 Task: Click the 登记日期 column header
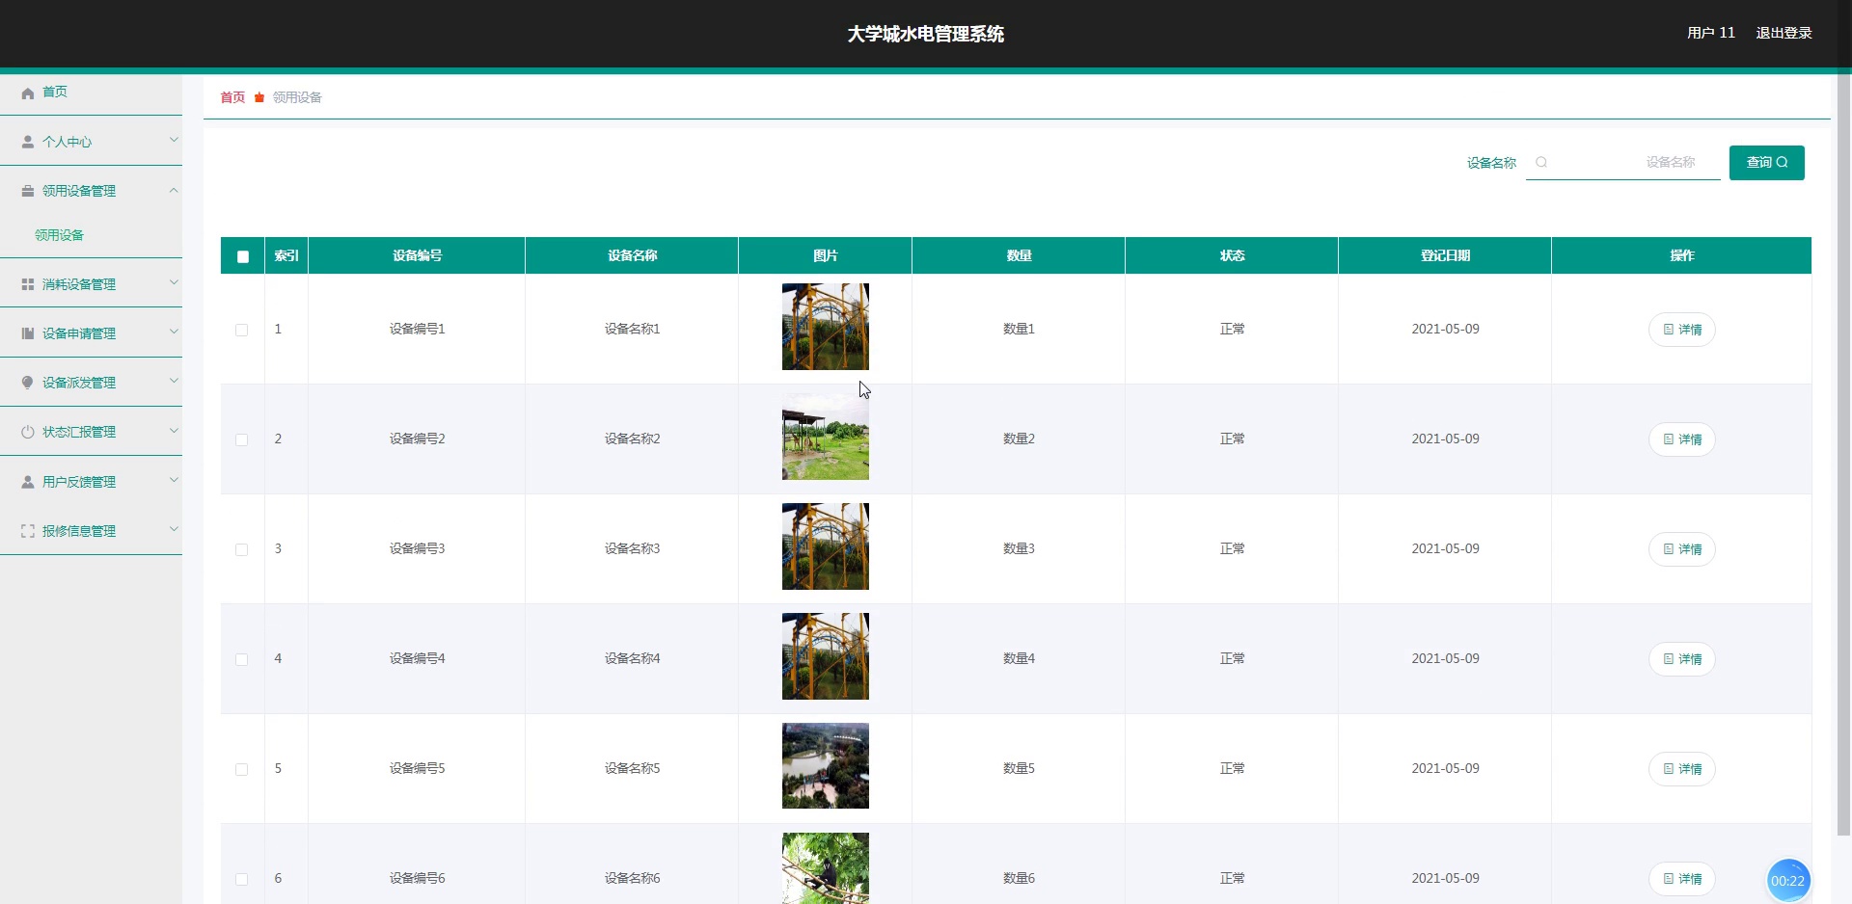(1445, 255)
